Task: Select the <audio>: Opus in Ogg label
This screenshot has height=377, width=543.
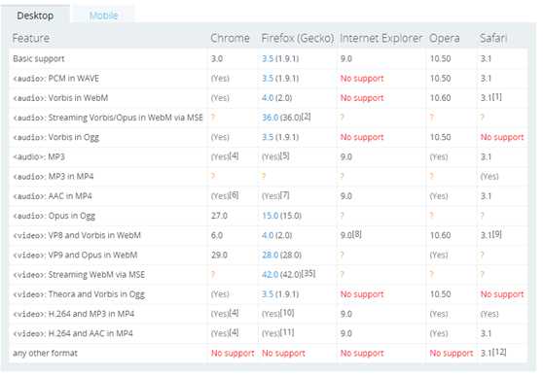Action: click(x=54, y=216)
